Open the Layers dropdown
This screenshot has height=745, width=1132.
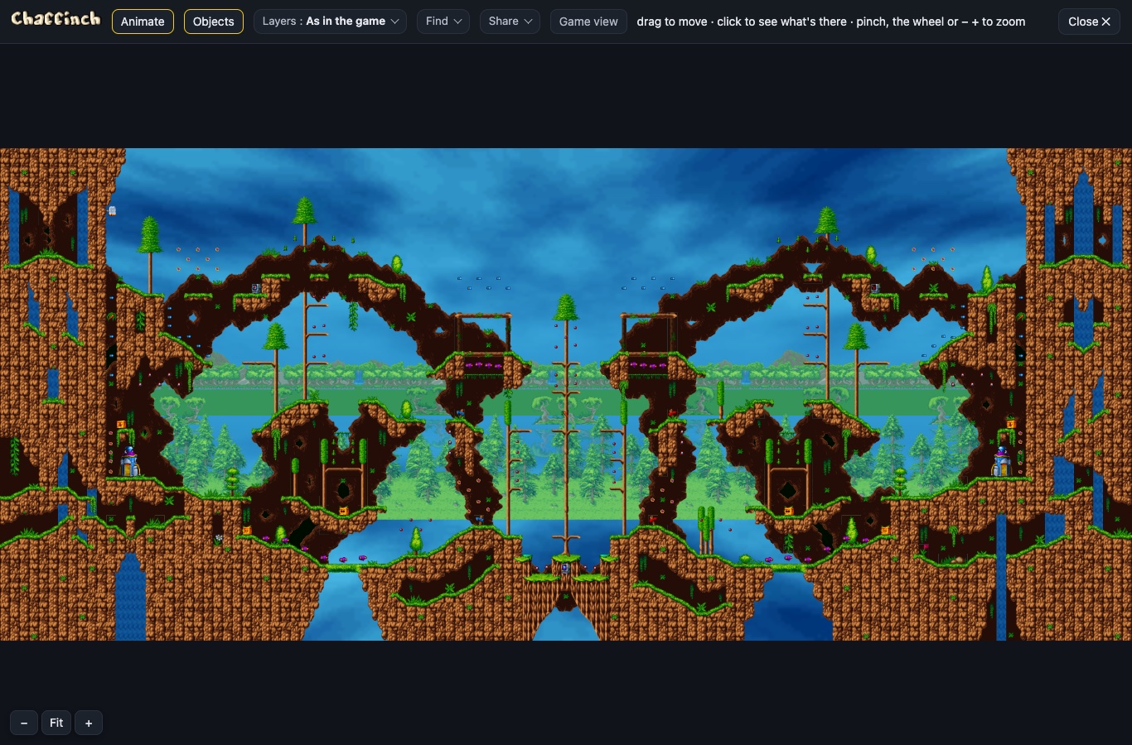point(330,22)
